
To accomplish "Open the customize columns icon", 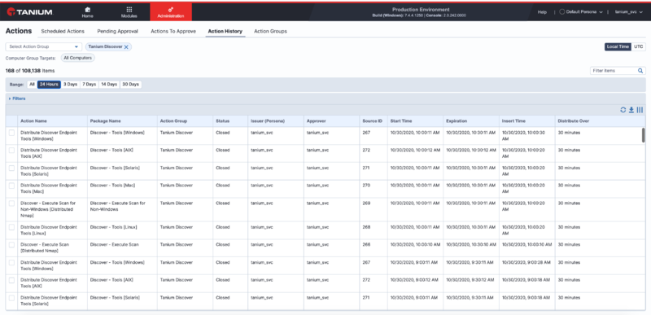I will pos(640,110).
